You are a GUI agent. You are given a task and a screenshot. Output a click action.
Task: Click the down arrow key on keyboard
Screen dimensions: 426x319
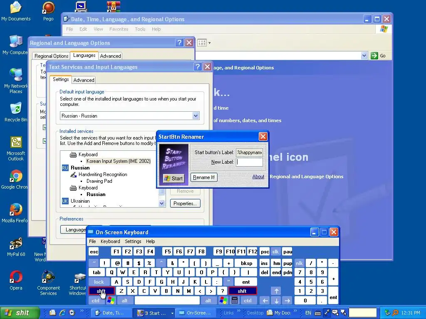[276, 301]
